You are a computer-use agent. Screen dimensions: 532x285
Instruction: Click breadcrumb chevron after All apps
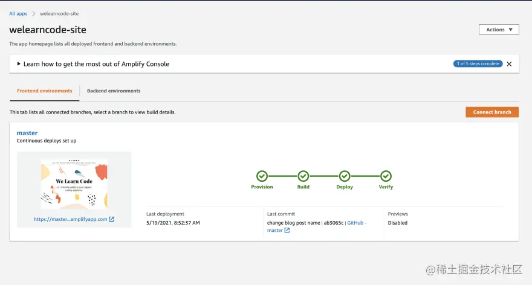pyautogui.click(x=34, y=13)
